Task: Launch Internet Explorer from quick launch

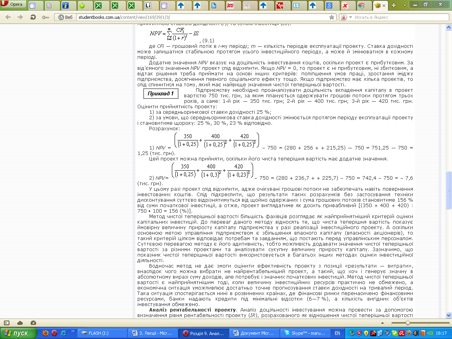Action: 63,333
